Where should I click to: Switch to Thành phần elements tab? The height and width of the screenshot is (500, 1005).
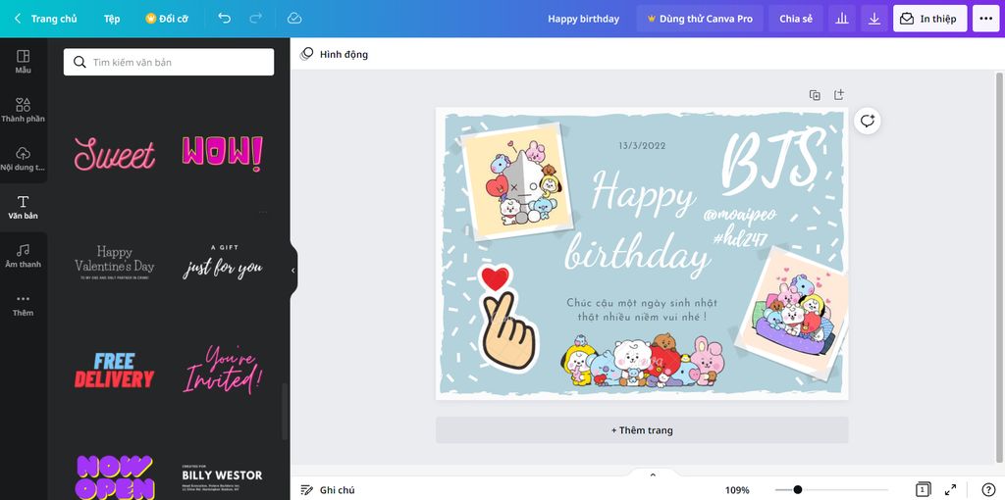(x=24, y=110)
